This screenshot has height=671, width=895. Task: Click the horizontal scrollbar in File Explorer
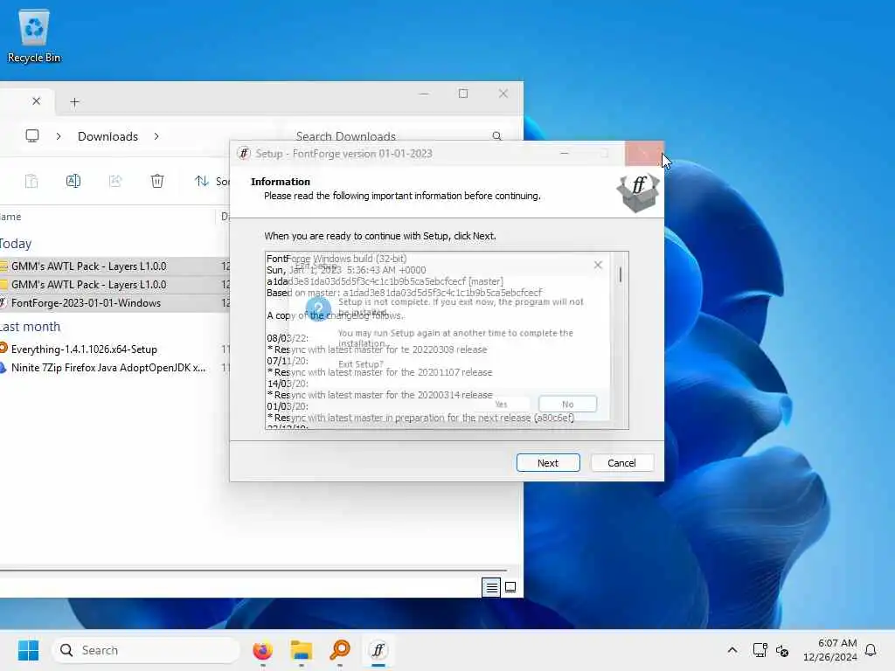pyautogui.click(x=253, y=570)
